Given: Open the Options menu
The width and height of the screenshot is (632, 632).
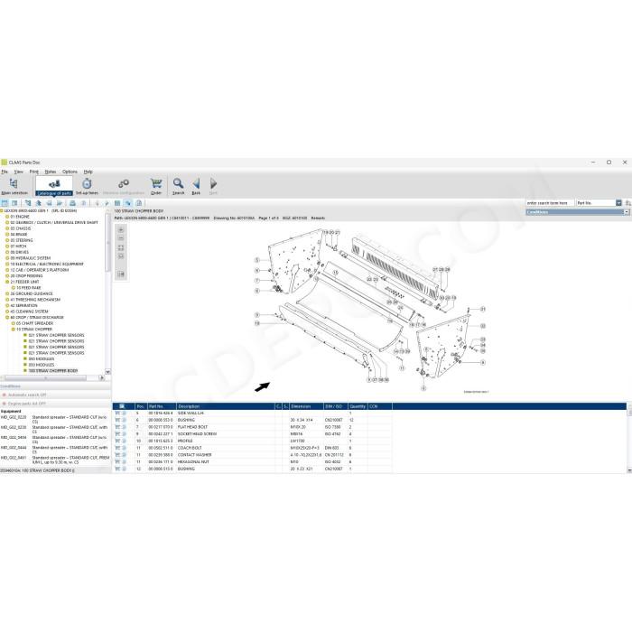Looking at the screenshot, I should [70, 172].
